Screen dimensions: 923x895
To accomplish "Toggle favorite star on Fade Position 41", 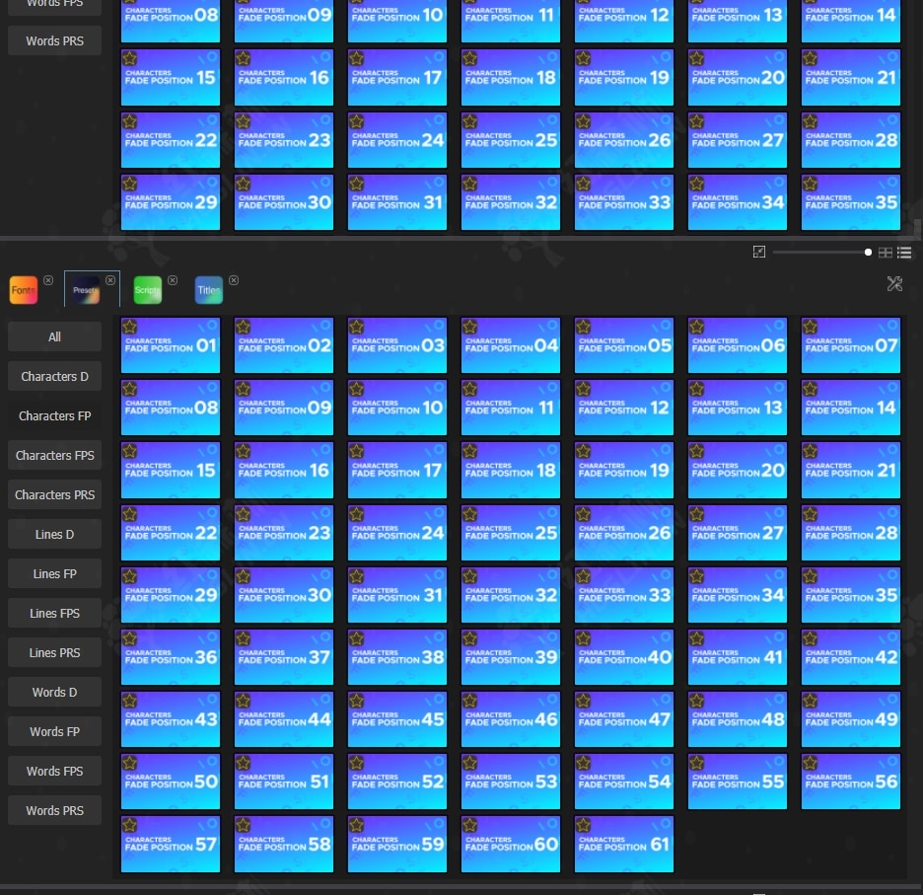I will pyautogui.click(x=697, y=638).
